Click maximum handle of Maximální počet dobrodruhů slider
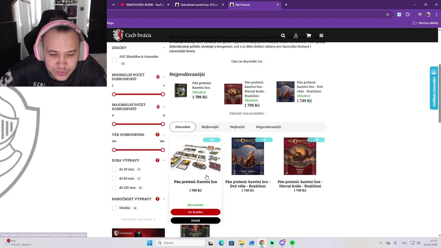This screenshot has width=441, height=248. [163, 124]
